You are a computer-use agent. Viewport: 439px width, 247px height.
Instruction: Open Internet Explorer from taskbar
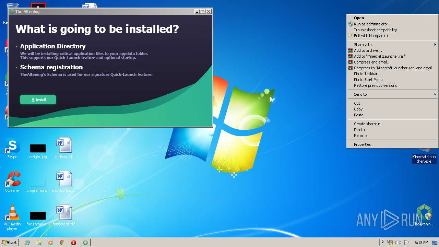click(27, 243)
